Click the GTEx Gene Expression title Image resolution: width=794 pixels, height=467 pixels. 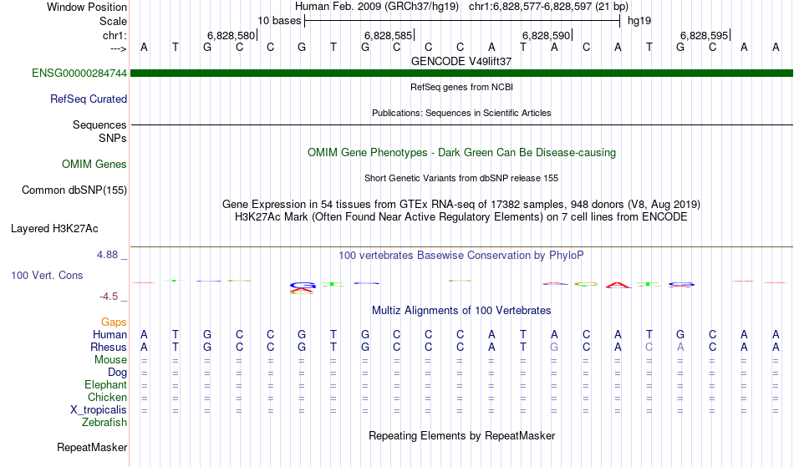pyautogui.click(x=461, y=205)
